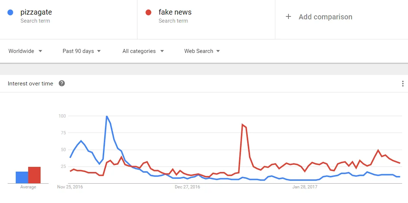
Task: Open the Past 90 days dropdown
Action: click(x=82, y=51)
